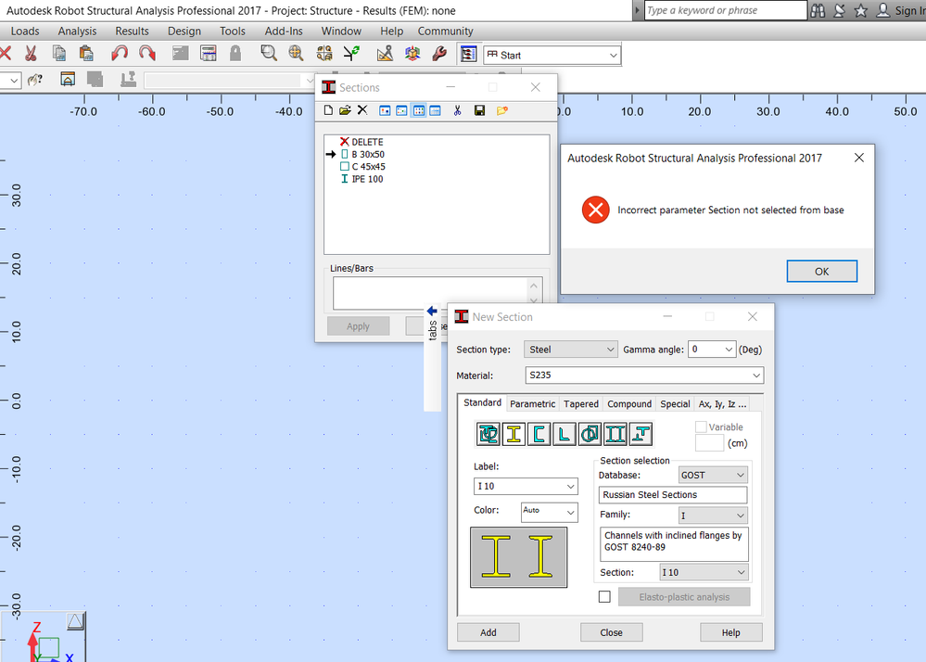Redo the action with the red arrow
The image size is (926, 662).
point(147,54)
